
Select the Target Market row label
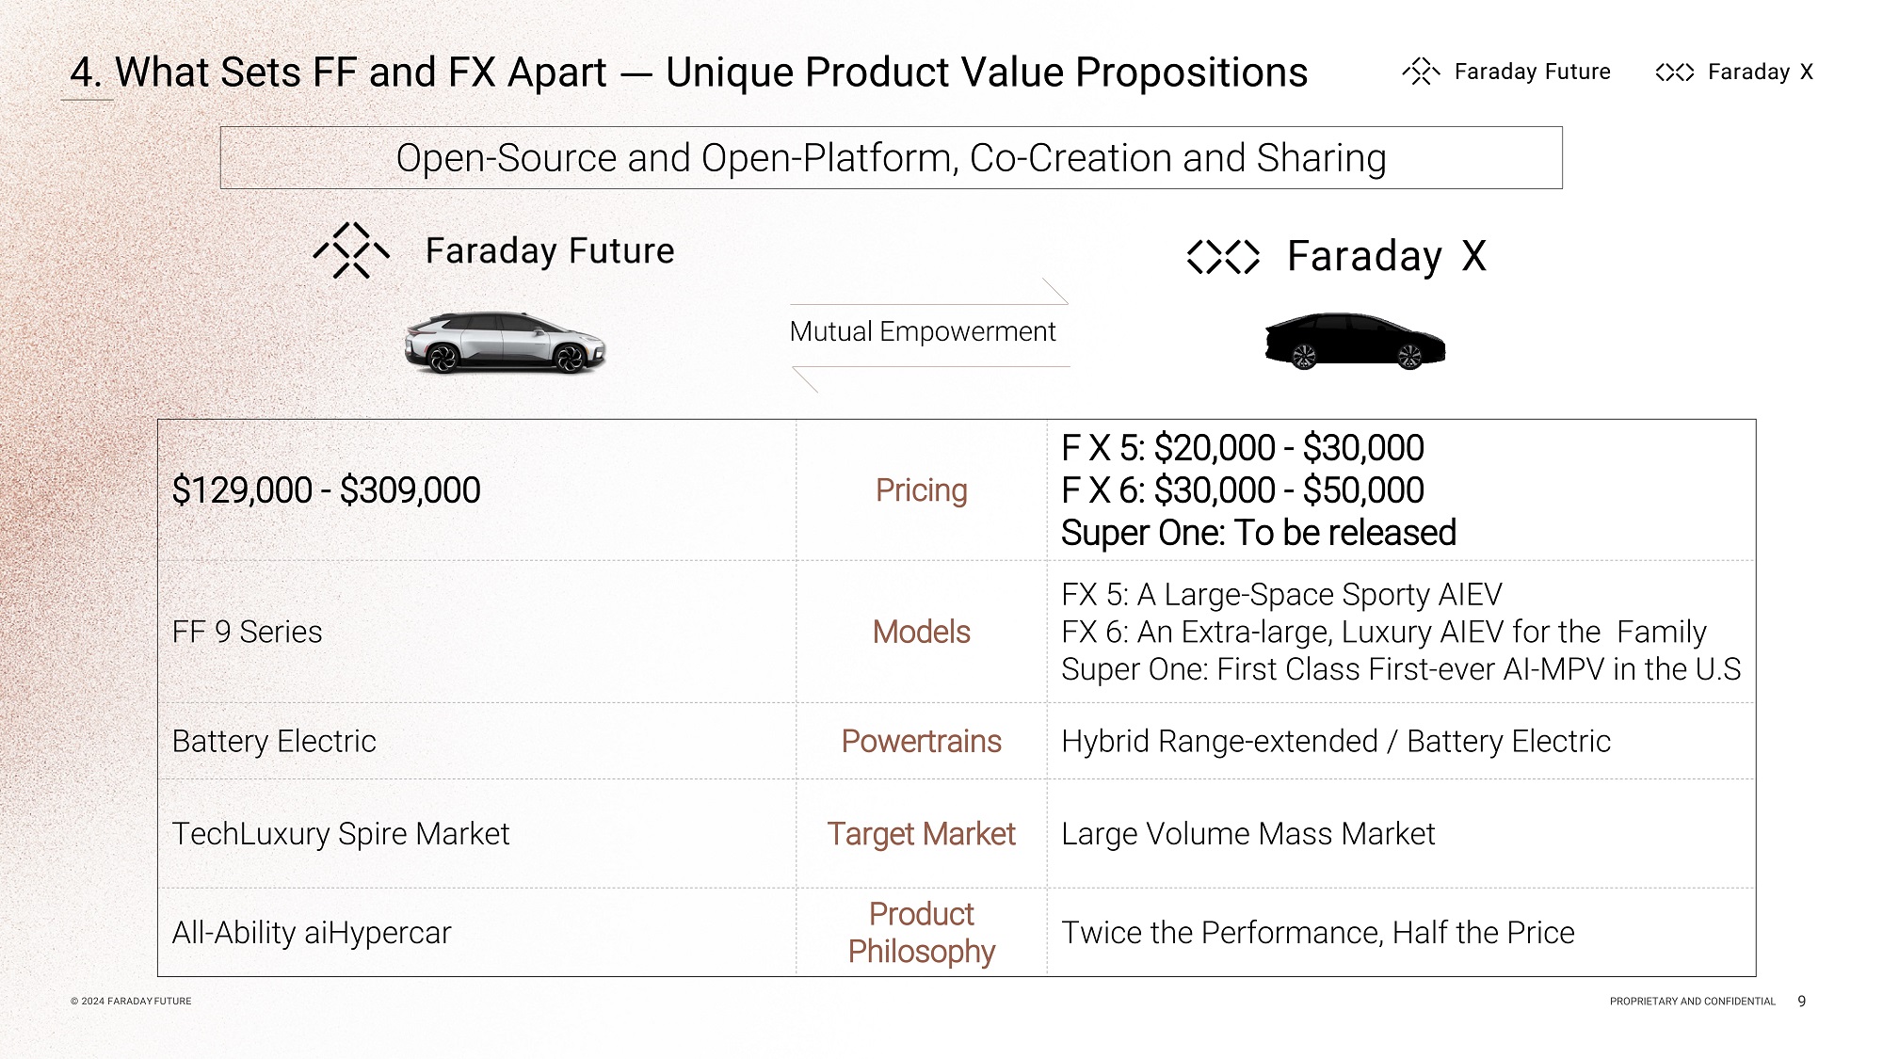point(921,834)
